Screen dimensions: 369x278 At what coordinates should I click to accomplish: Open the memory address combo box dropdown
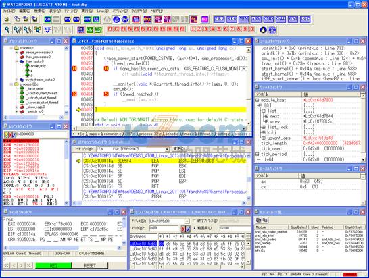[x=187, y=221]
